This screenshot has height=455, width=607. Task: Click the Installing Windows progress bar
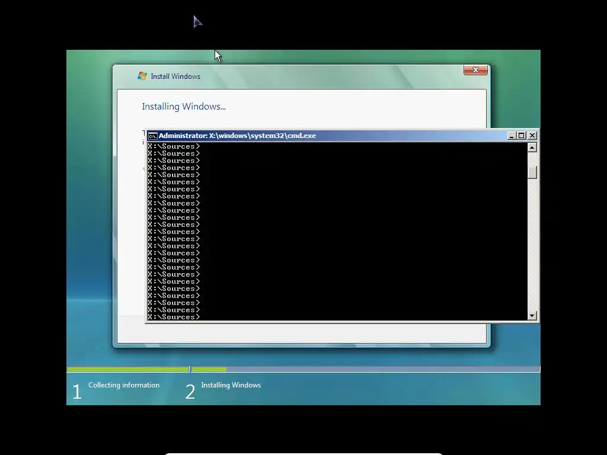coord(365,370)
